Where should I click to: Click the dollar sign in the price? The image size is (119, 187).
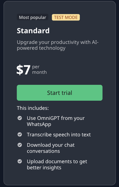[x=19, y=70]
